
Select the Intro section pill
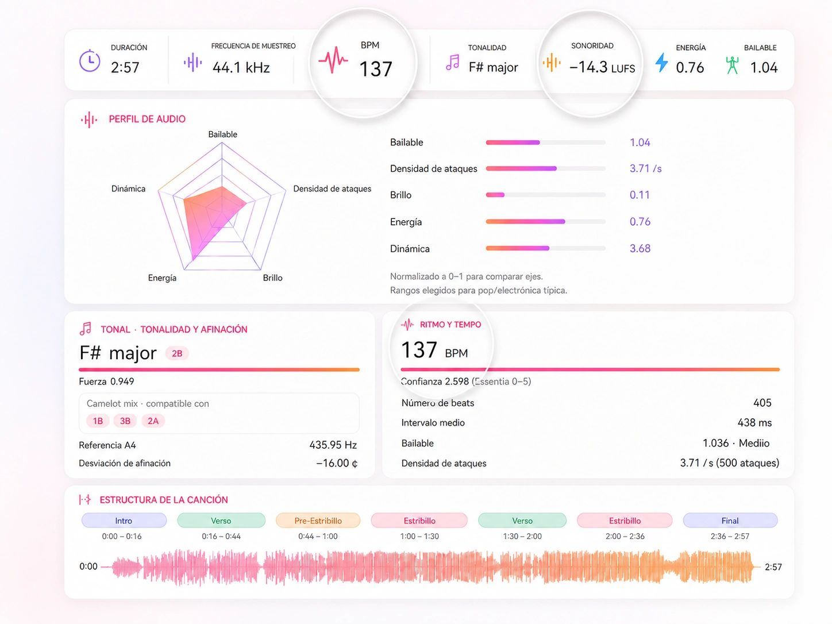point(124,521)
